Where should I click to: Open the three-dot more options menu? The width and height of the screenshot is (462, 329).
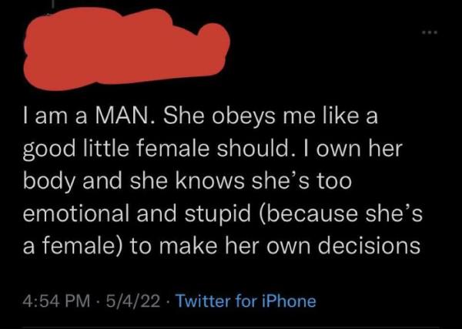click(430, 32)
